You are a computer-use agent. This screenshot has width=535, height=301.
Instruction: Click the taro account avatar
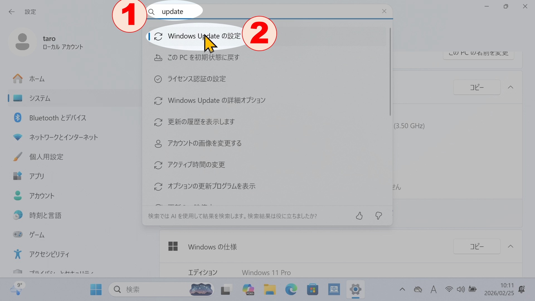[22, 42]
